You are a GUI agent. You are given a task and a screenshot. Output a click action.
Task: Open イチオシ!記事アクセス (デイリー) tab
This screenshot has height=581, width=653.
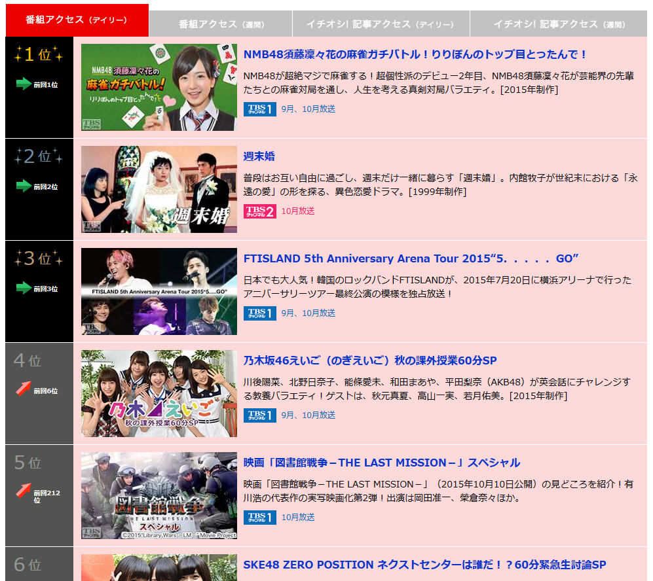tap(381, 24)
